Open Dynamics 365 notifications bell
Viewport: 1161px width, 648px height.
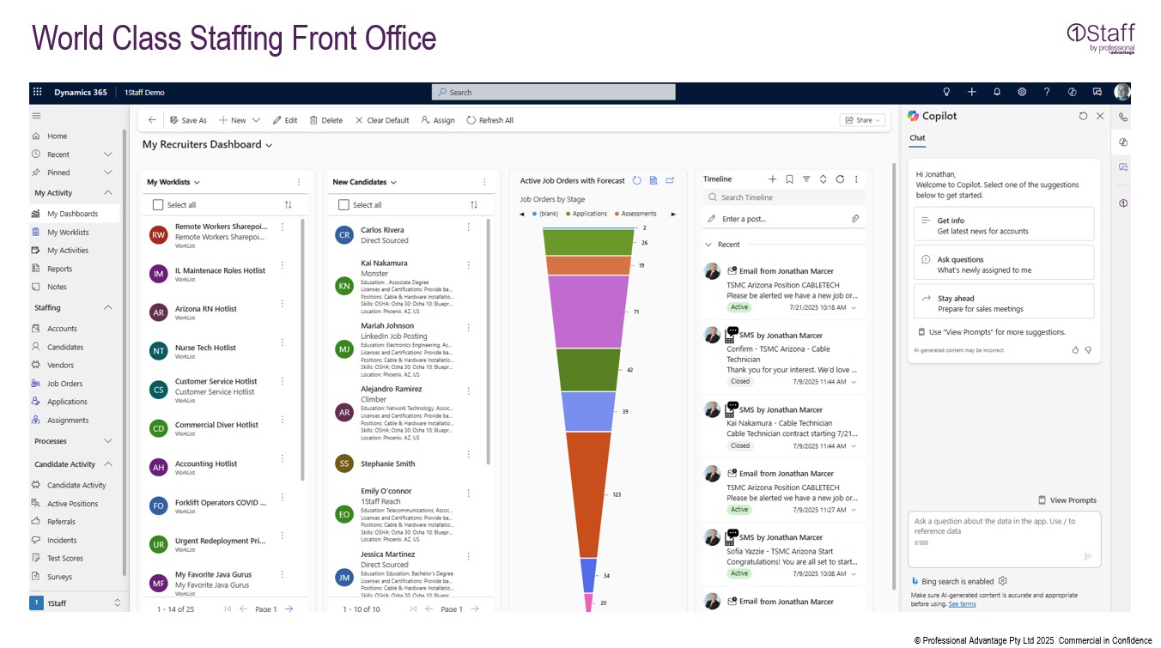996,92
